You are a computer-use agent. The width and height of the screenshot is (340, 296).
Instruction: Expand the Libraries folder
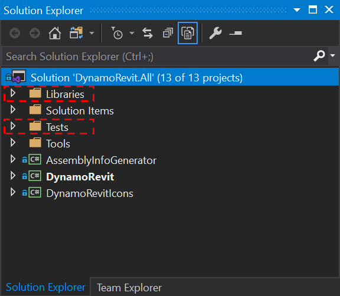(x=13, y=93)
